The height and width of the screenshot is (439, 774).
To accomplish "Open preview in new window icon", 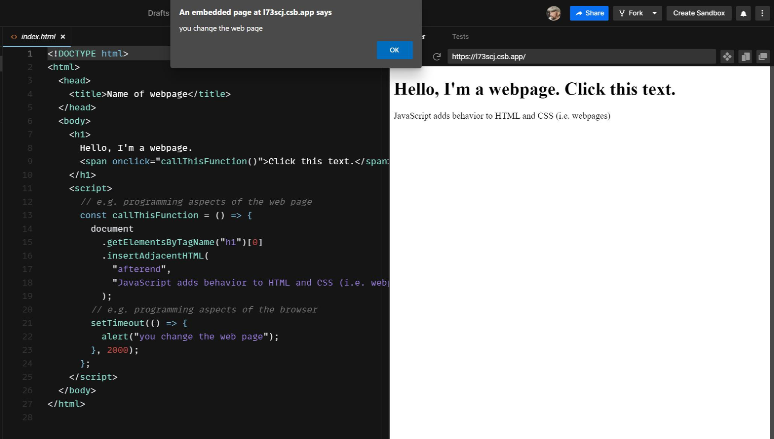I will coord(763,57).
